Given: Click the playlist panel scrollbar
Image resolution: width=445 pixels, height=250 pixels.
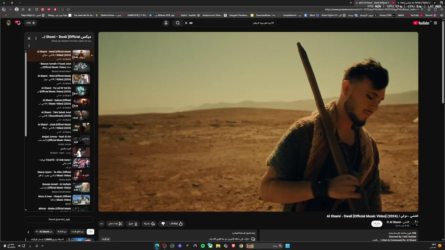Looking at the screenshot, I should pyautogui.click(x=26, y=94).
